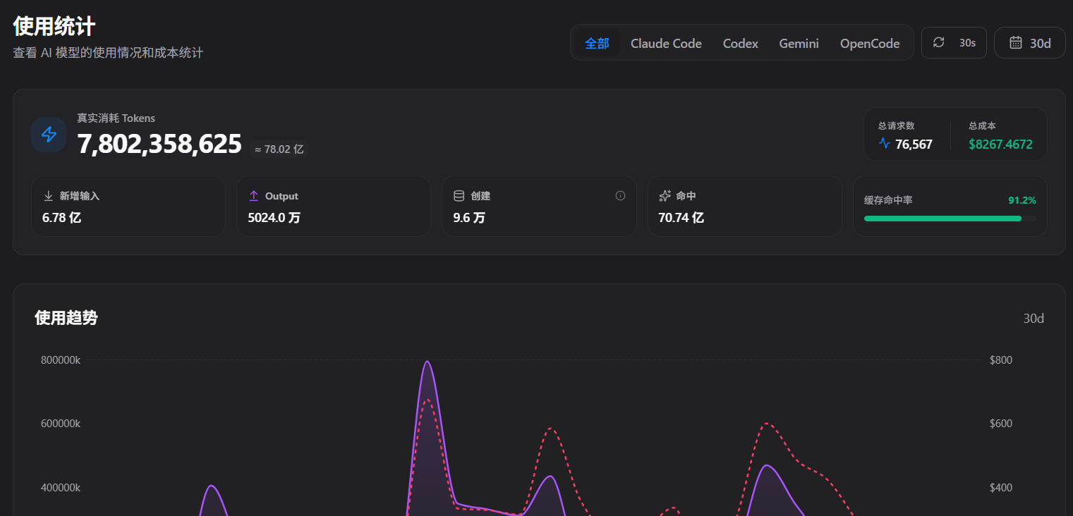
Task: Click the pulse icon beside 76,567
Action: click(885, 144)
